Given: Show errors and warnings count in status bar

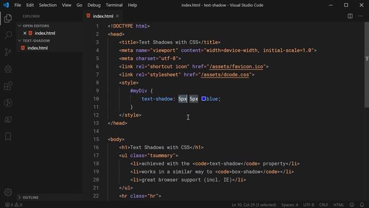Looking at the screenshot, I should [14, 205].
